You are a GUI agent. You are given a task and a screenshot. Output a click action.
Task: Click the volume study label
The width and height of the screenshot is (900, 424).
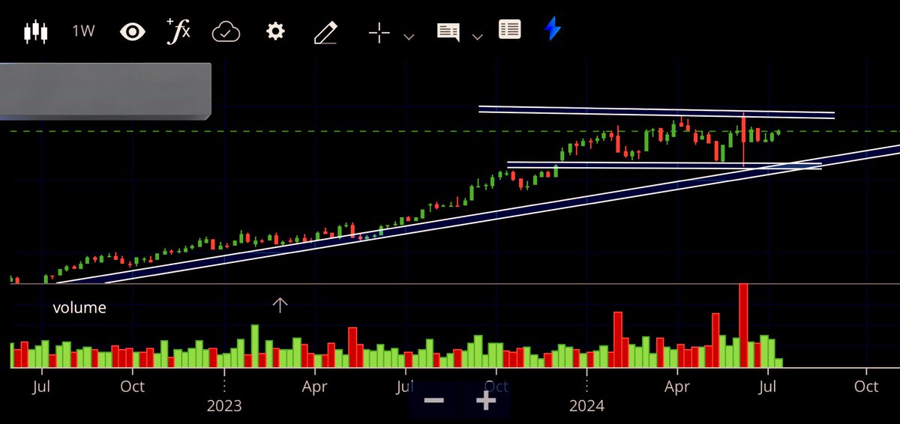pyautogui.click(x=79, y=307)
